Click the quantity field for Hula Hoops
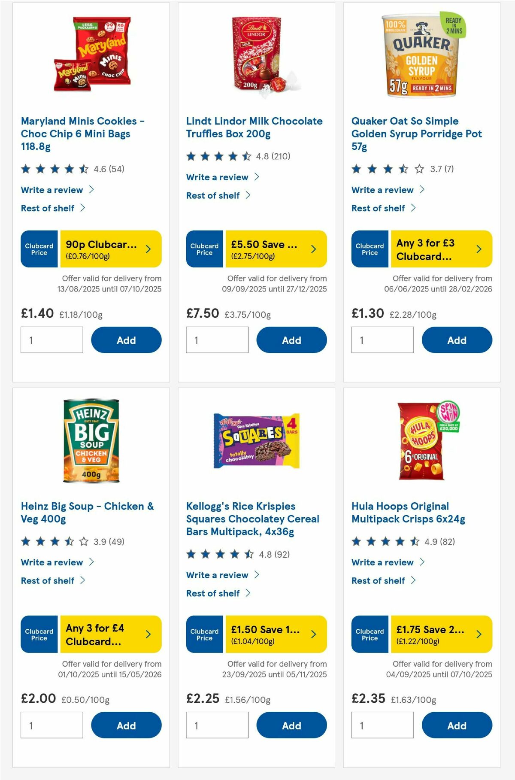Image resolution: width=515 pixels, height=780 pixels. [382, 725]
